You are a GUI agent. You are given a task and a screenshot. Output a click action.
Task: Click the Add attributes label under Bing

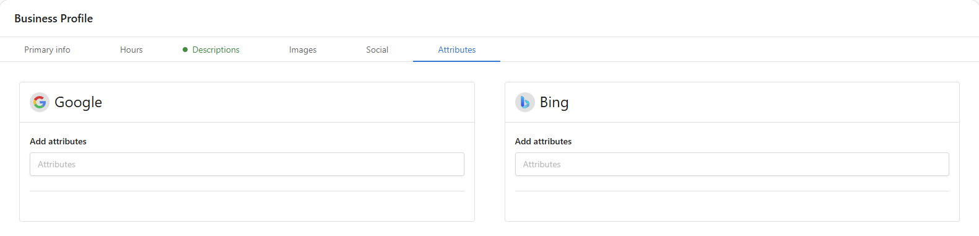pyautogui.click(x=543, y=141)
